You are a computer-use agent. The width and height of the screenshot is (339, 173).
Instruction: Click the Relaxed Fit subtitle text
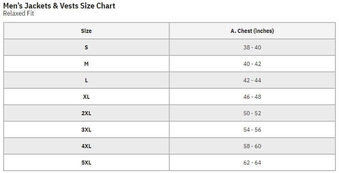click(x=19, y=14)
